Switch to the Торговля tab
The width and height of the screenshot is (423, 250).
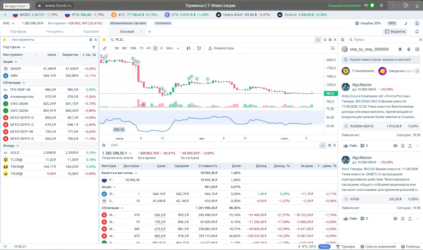(91, 32)
